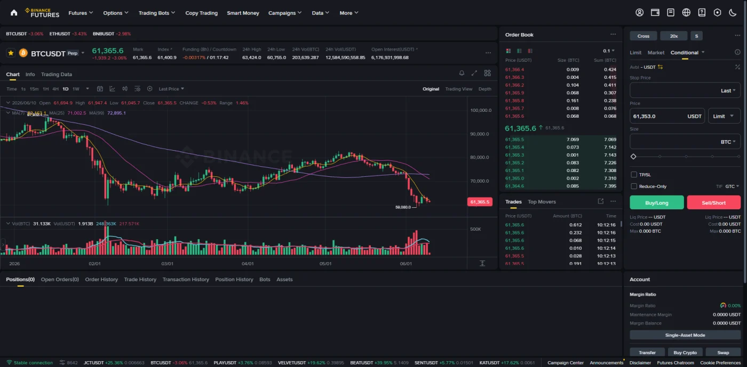Screen dimensions: 747x367
Task: Switch to the Trading Data tab
Action: point(57,75)
